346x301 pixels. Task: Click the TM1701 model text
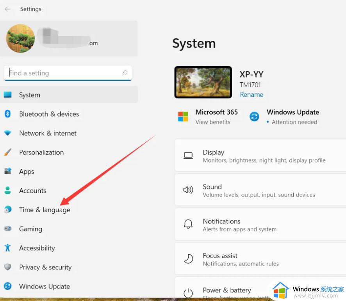click(x=250, y=85)
